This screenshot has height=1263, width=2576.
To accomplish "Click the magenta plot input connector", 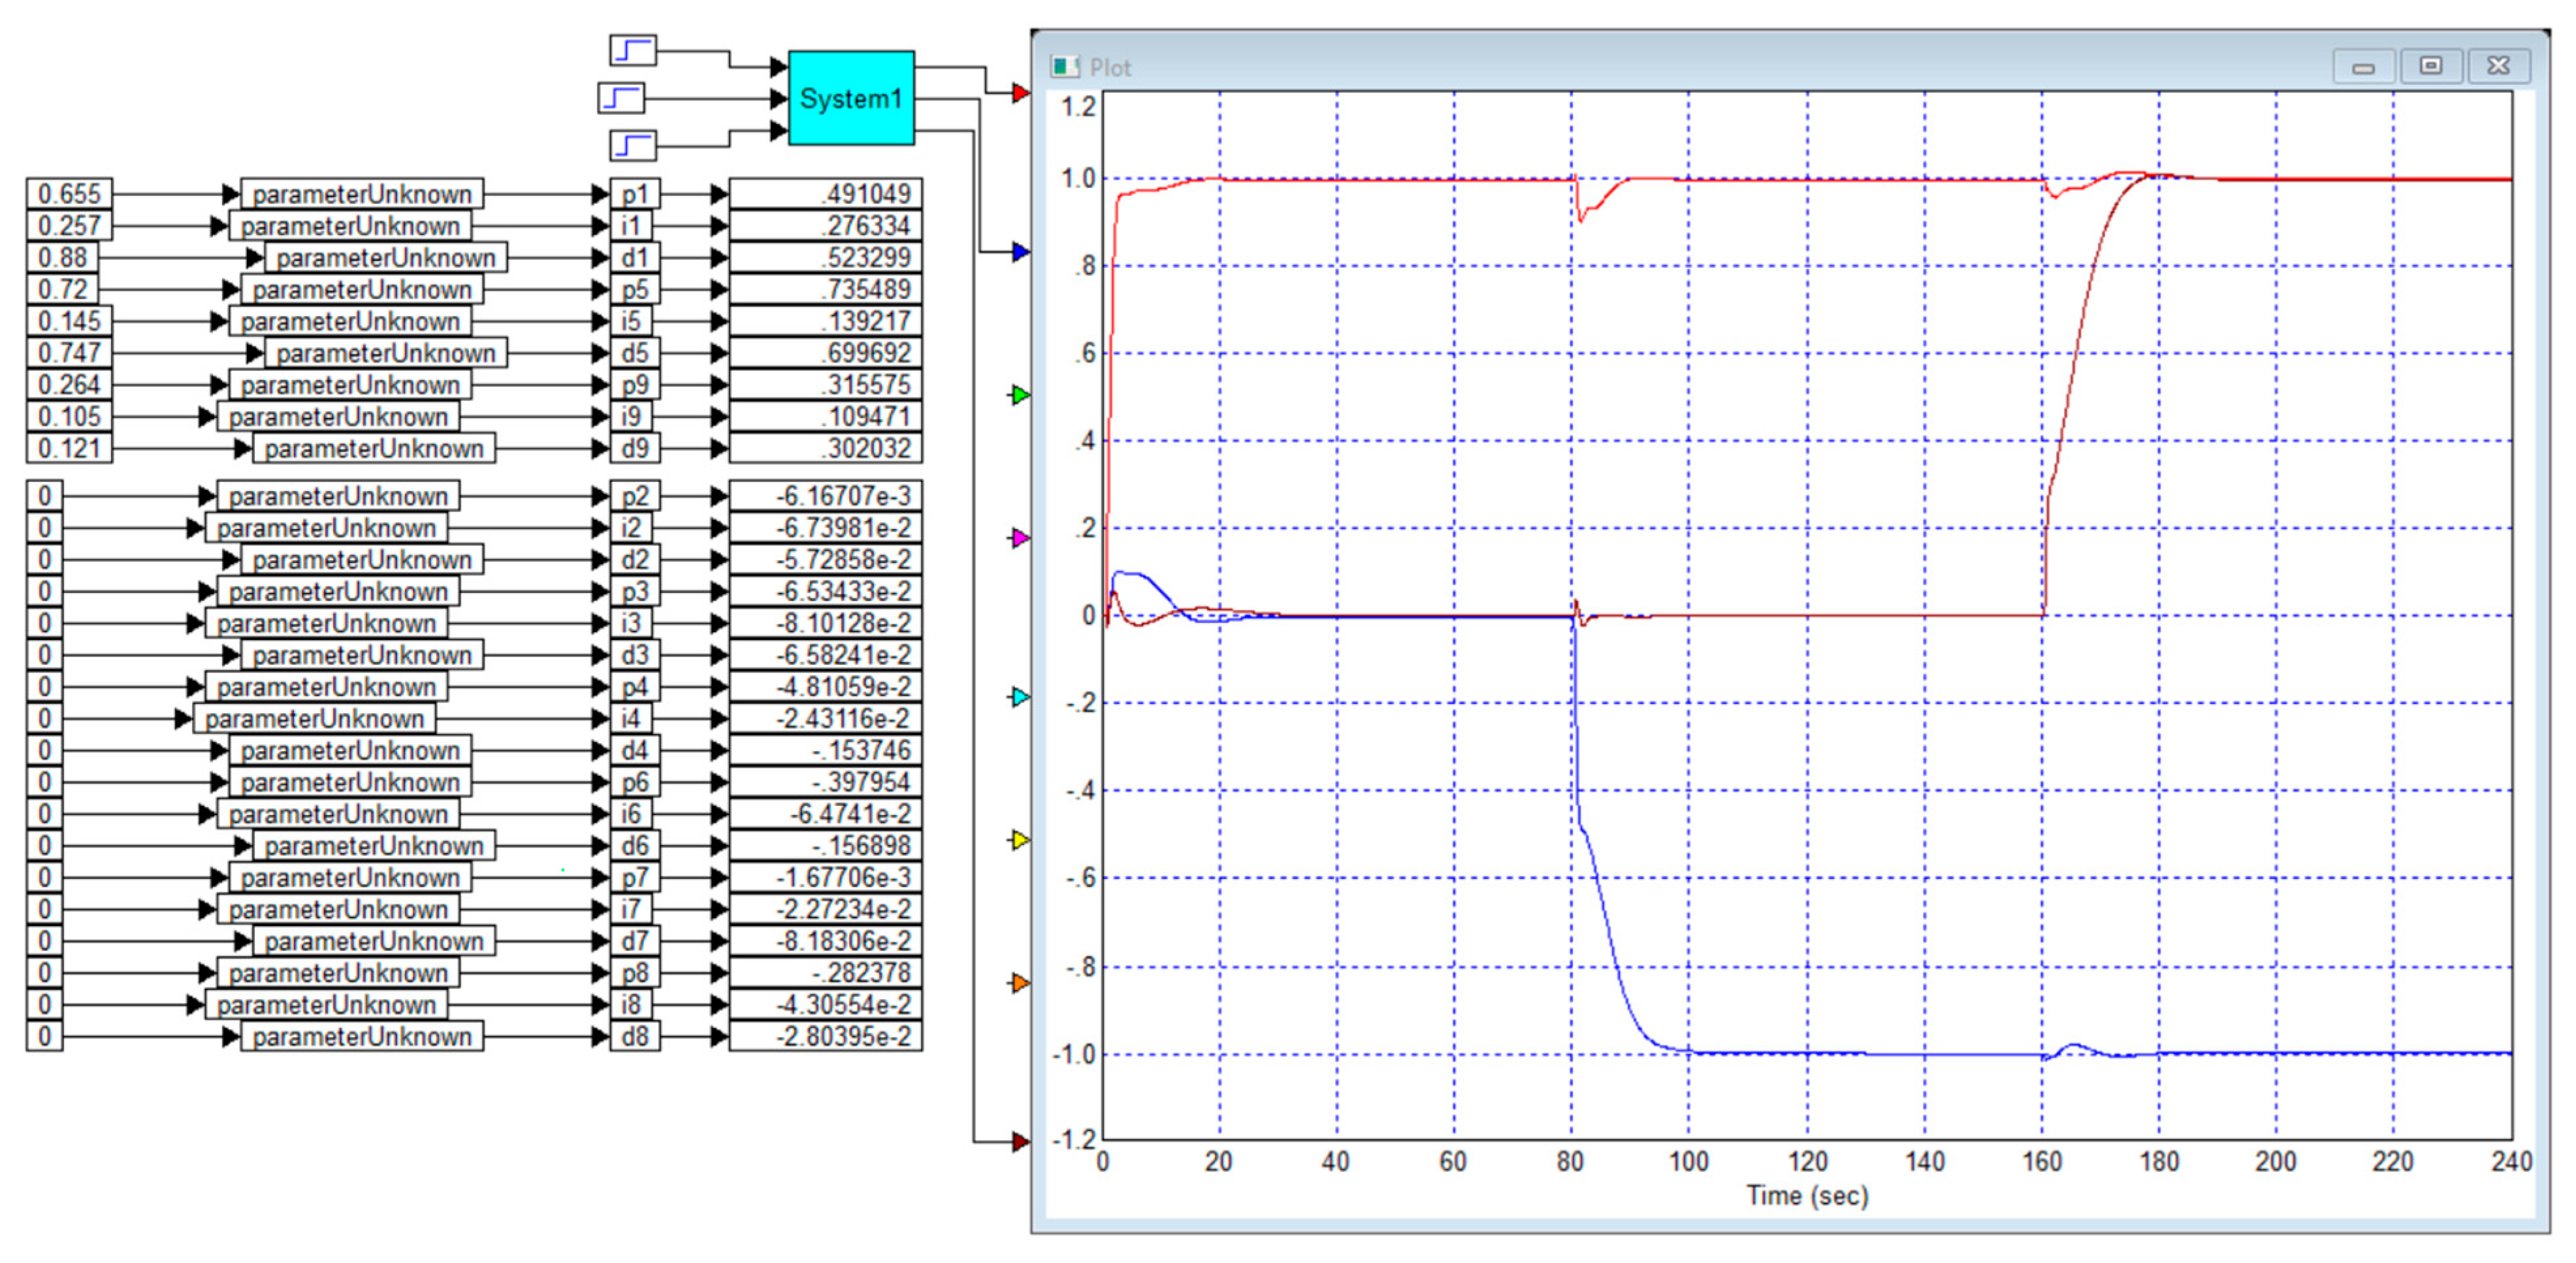I will 1020,539.
